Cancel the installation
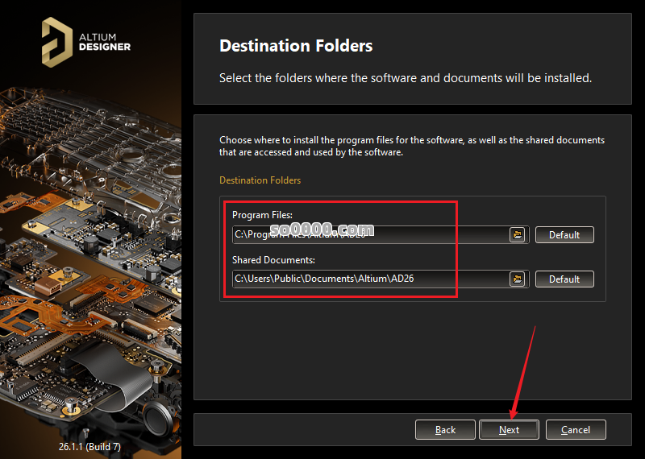 pos(576,429)
